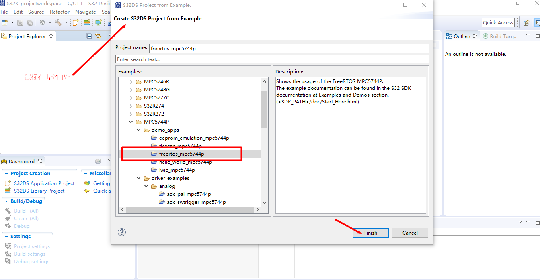The width and height of the screenshot is (540, 280).
Task: Click the Clean (All) link
Action: click(x=27, y=218)
